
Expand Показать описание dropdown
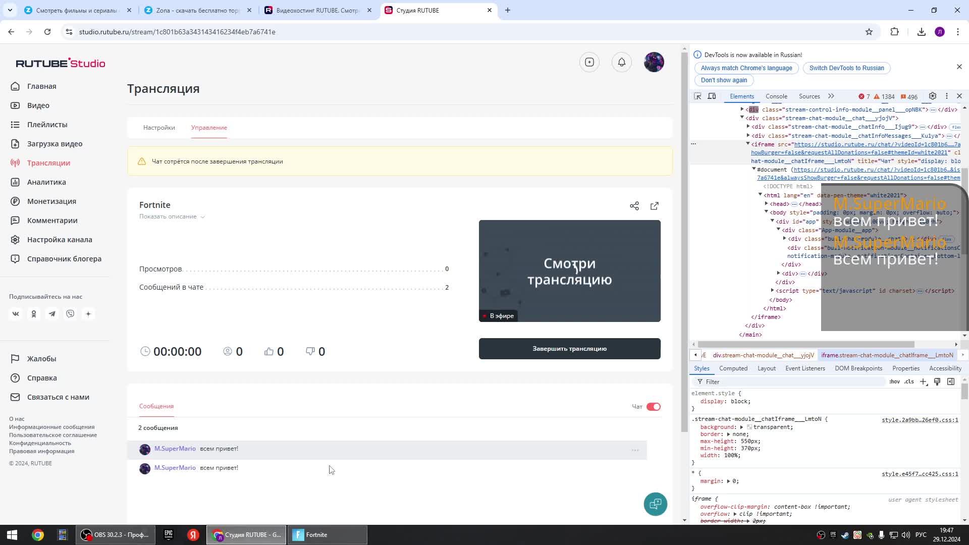point(172,216)
